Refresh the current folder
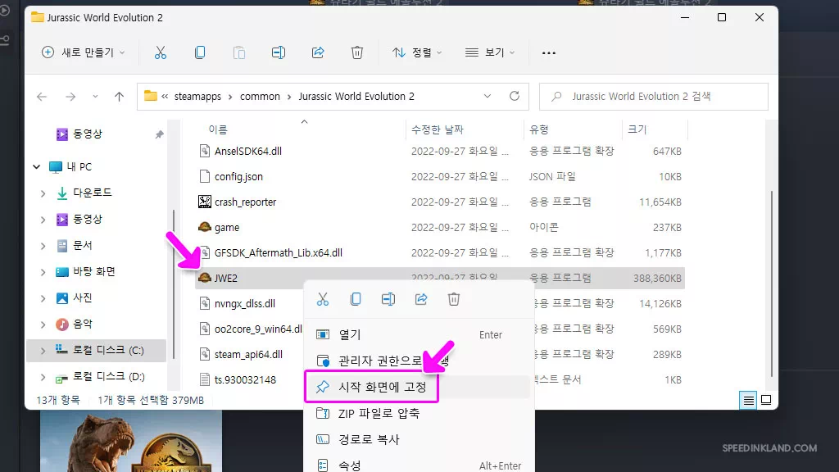 tap(515, 96)
